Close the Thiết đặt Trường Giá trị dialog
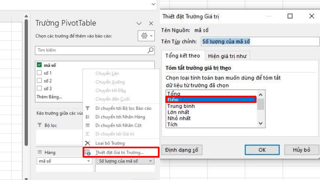The width and height of the screenshot is (320, 180). pos(311,16)
